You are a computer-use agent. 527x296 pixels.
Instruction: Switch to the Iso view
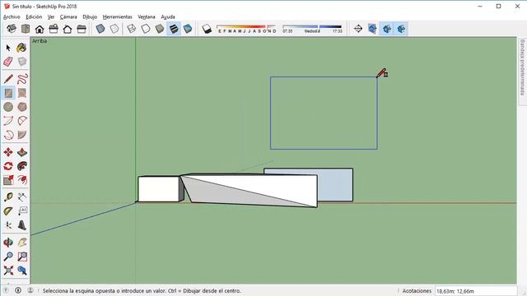tap(12, 29)
